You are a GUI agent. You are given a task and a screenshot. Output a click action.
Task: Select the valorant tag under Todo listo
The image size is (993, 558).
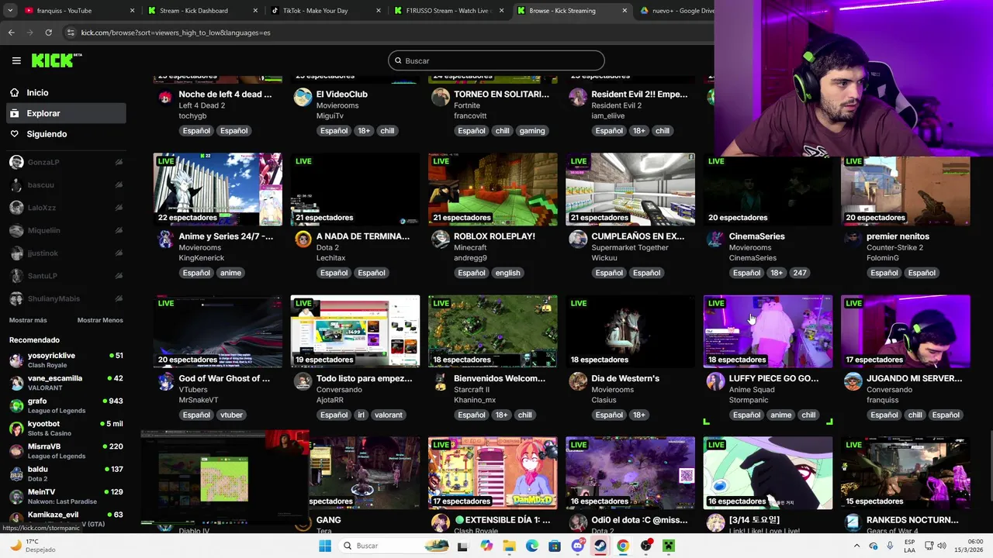click(x=389, y=415)
